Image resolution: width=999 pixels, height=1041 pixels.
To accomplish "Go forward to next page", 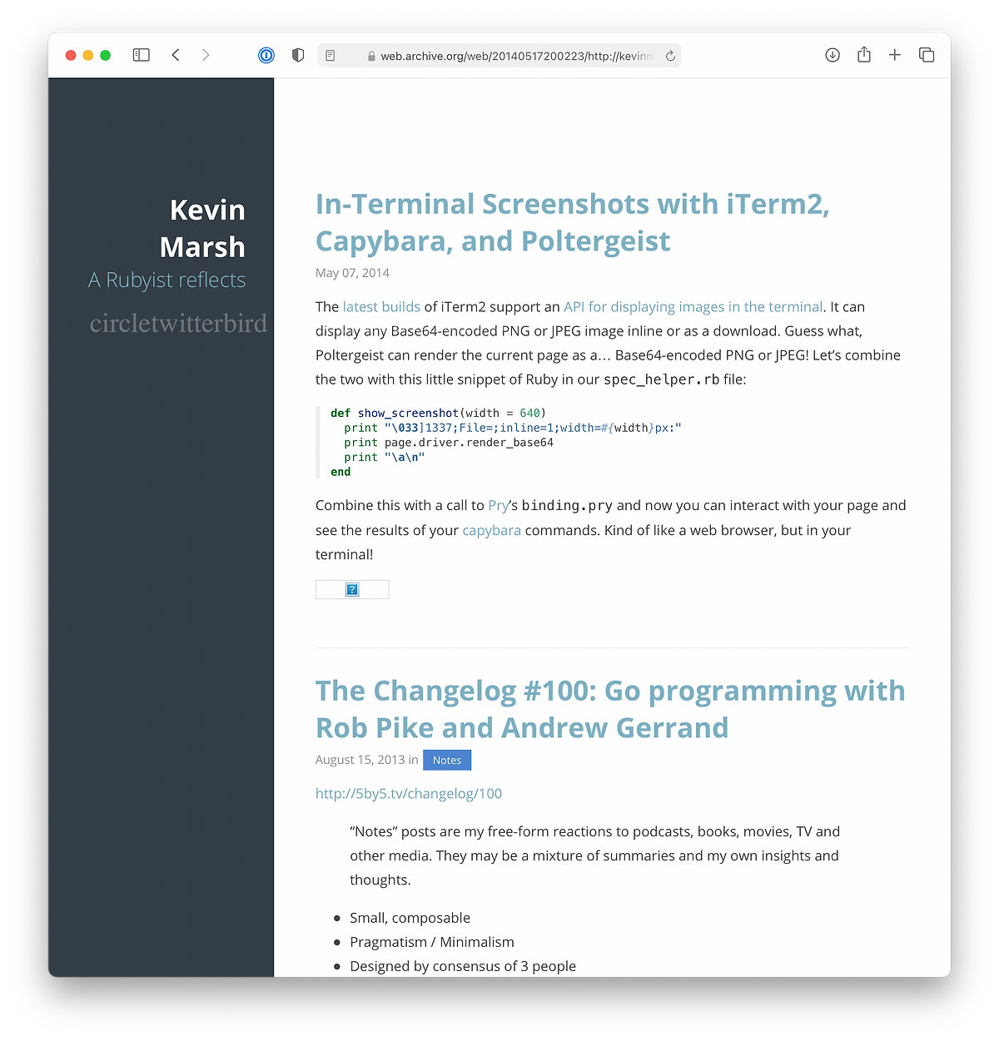I will 206,55.
